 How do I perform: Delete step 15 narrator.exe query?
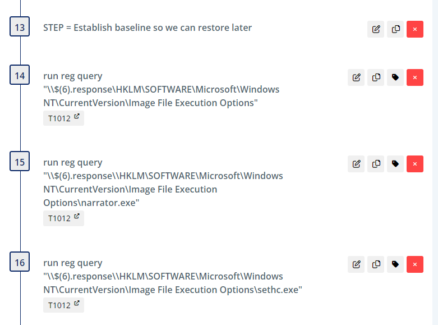pyautogui.click(x=415, y=164)
